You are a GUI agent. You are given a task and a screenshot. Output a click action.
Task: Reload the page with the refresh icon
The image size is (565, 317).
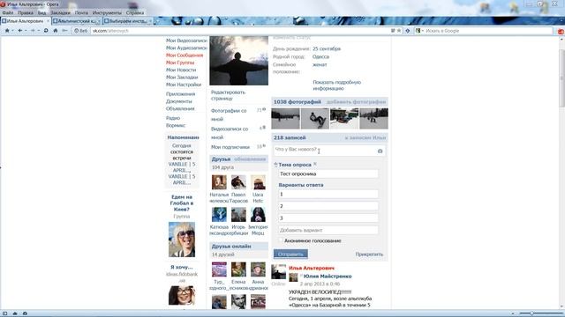click(46, 31)
